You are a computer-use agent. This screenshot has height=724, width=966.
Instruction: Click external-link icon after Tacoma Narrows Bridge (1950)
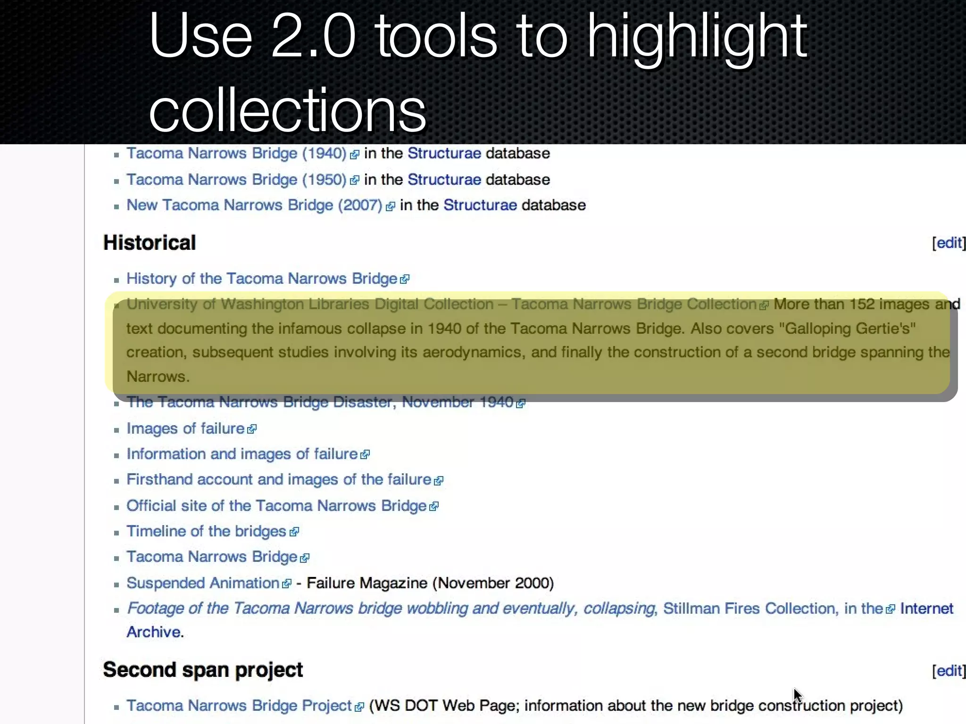pyautogui.click(x=355, y=181)
